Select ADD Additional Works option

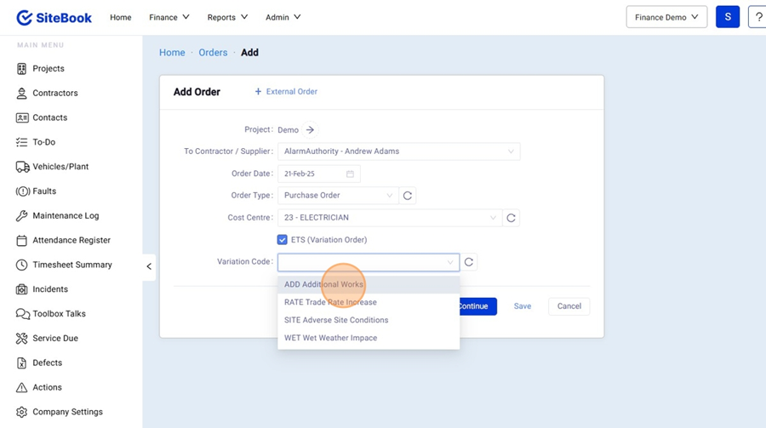(324, 284)
